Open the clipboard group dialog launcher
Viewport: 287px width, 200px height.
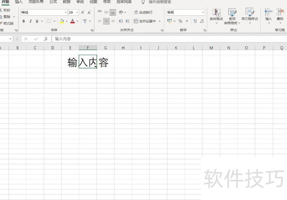click(x=17, y=30)
